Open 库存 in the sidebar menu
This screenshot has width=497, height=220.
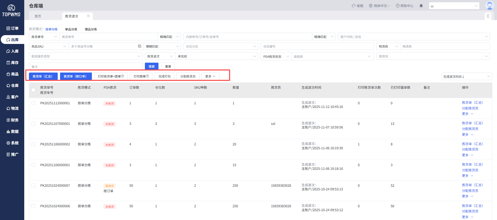coord(13,63)
